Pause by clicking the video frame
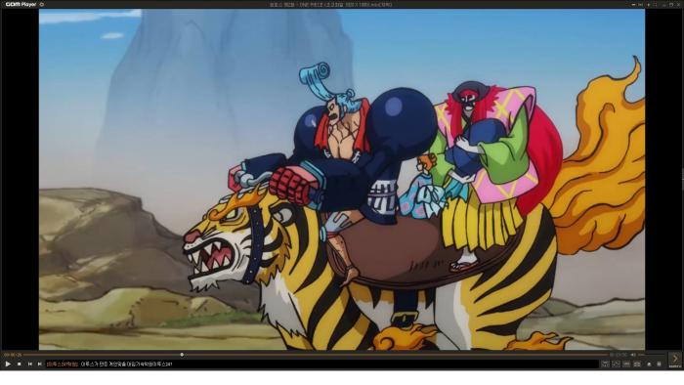 coord(342,180)
